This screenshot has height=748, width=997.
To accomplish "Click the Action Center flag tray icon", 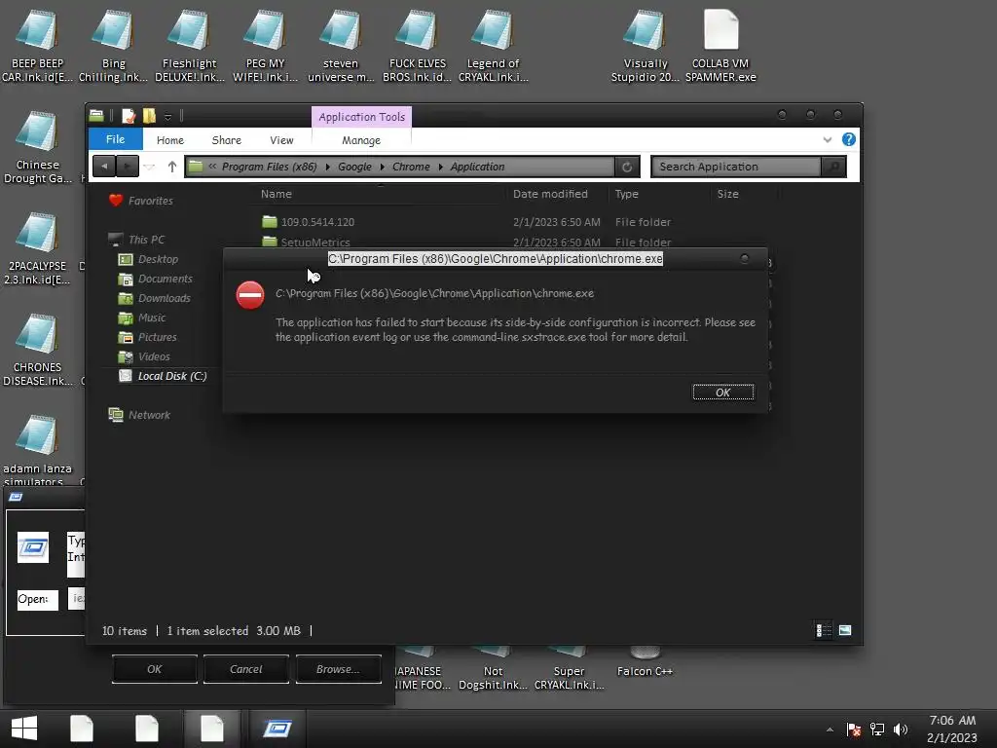I will pos(853,729).
